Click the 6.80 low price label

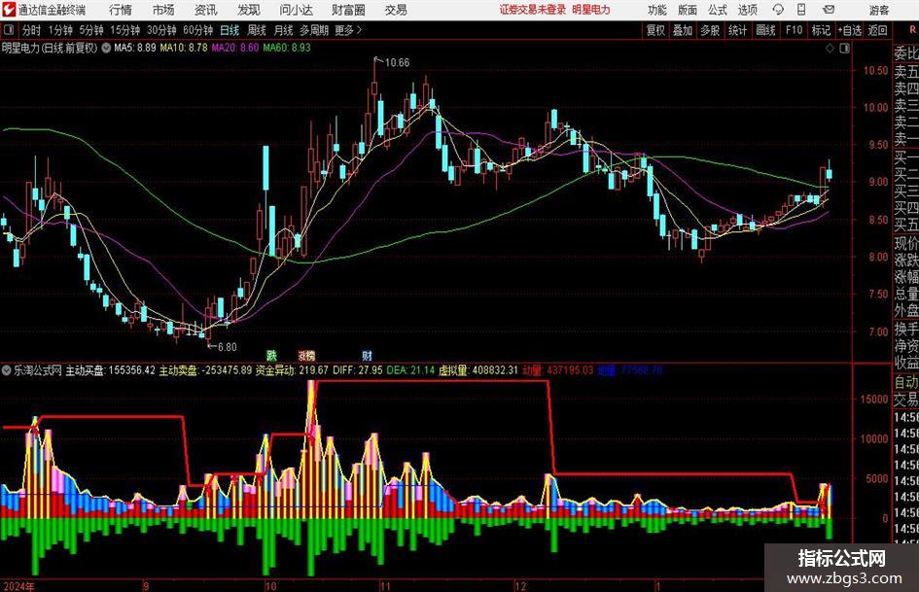pos(227,347)
